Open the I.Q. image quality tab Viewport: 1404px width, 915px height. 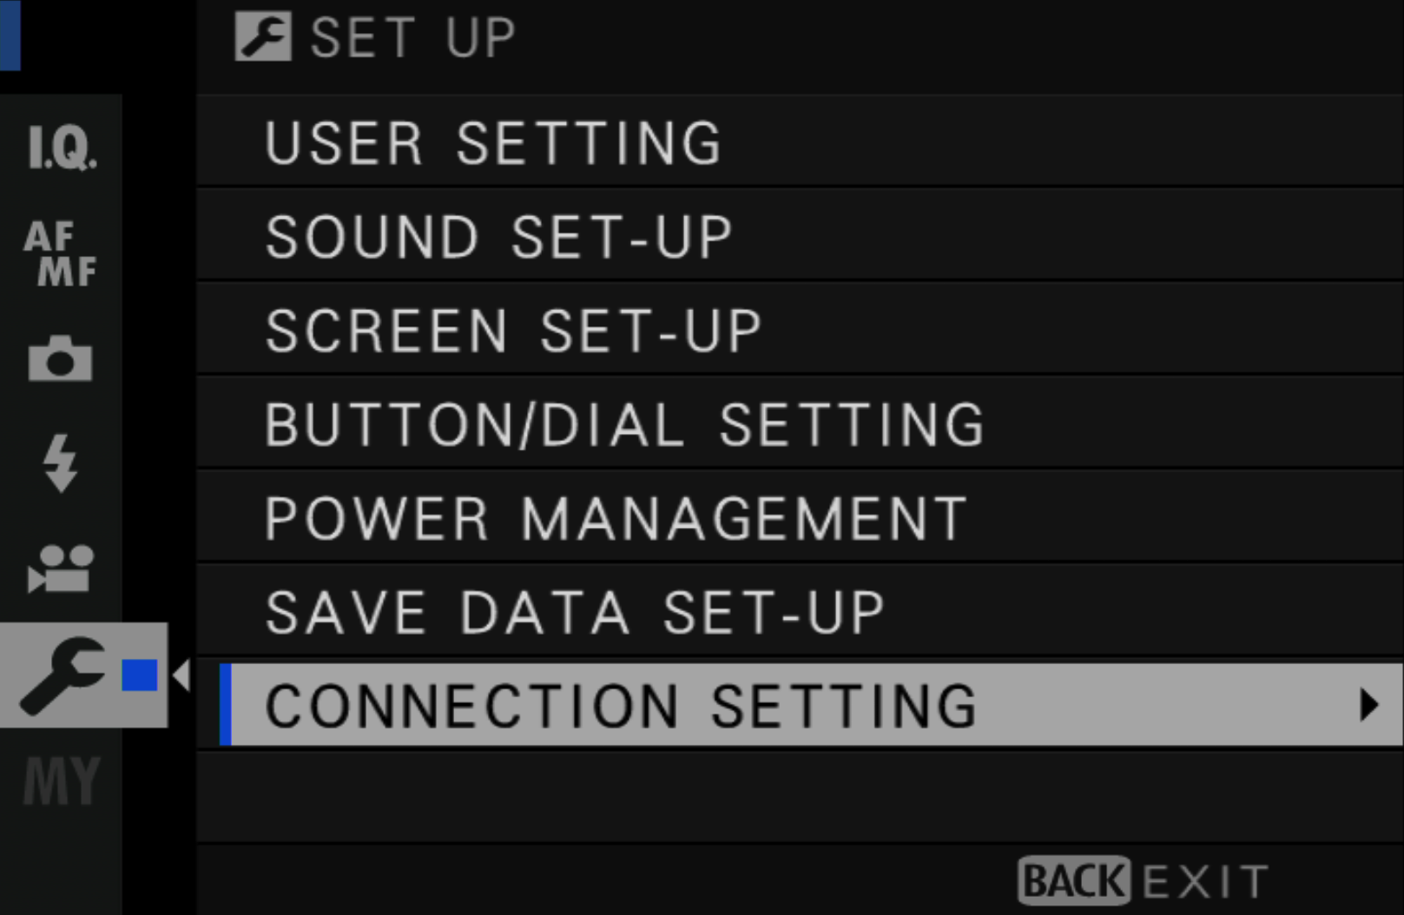point(61,147)
